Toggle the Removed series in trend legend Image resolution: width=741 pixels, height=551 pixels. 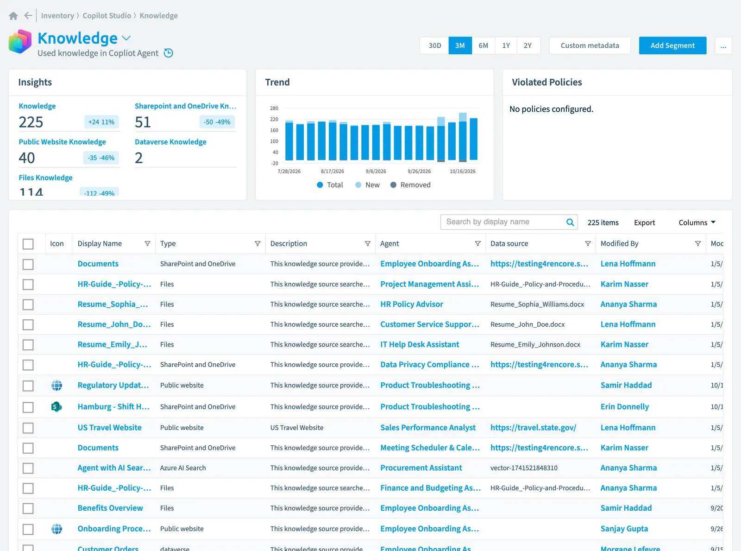coord(410,185)
